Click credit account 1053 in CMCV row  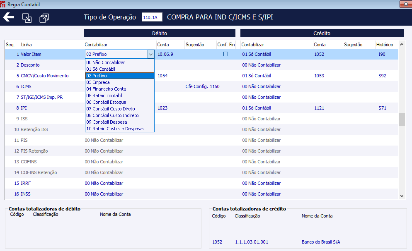tap(319, 76)
